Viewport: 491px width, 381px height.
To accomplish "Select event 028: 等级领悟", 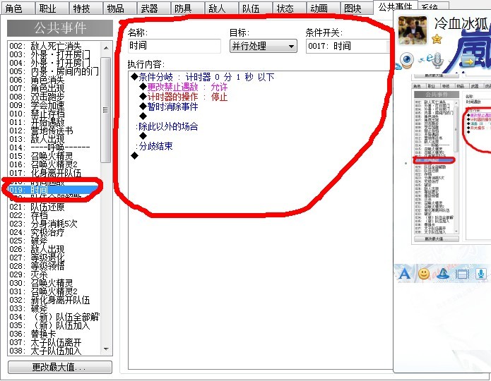I will (x=54, y=266).
